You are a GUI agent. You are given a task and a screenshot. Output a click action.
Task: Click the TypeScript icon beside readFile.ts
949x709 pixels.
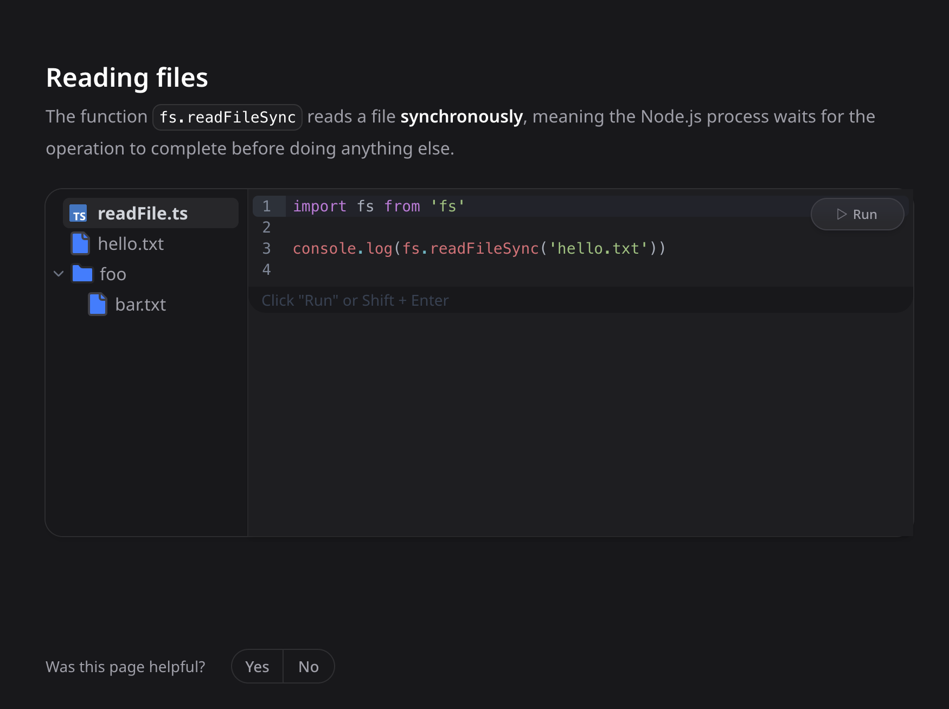[79, 214]
